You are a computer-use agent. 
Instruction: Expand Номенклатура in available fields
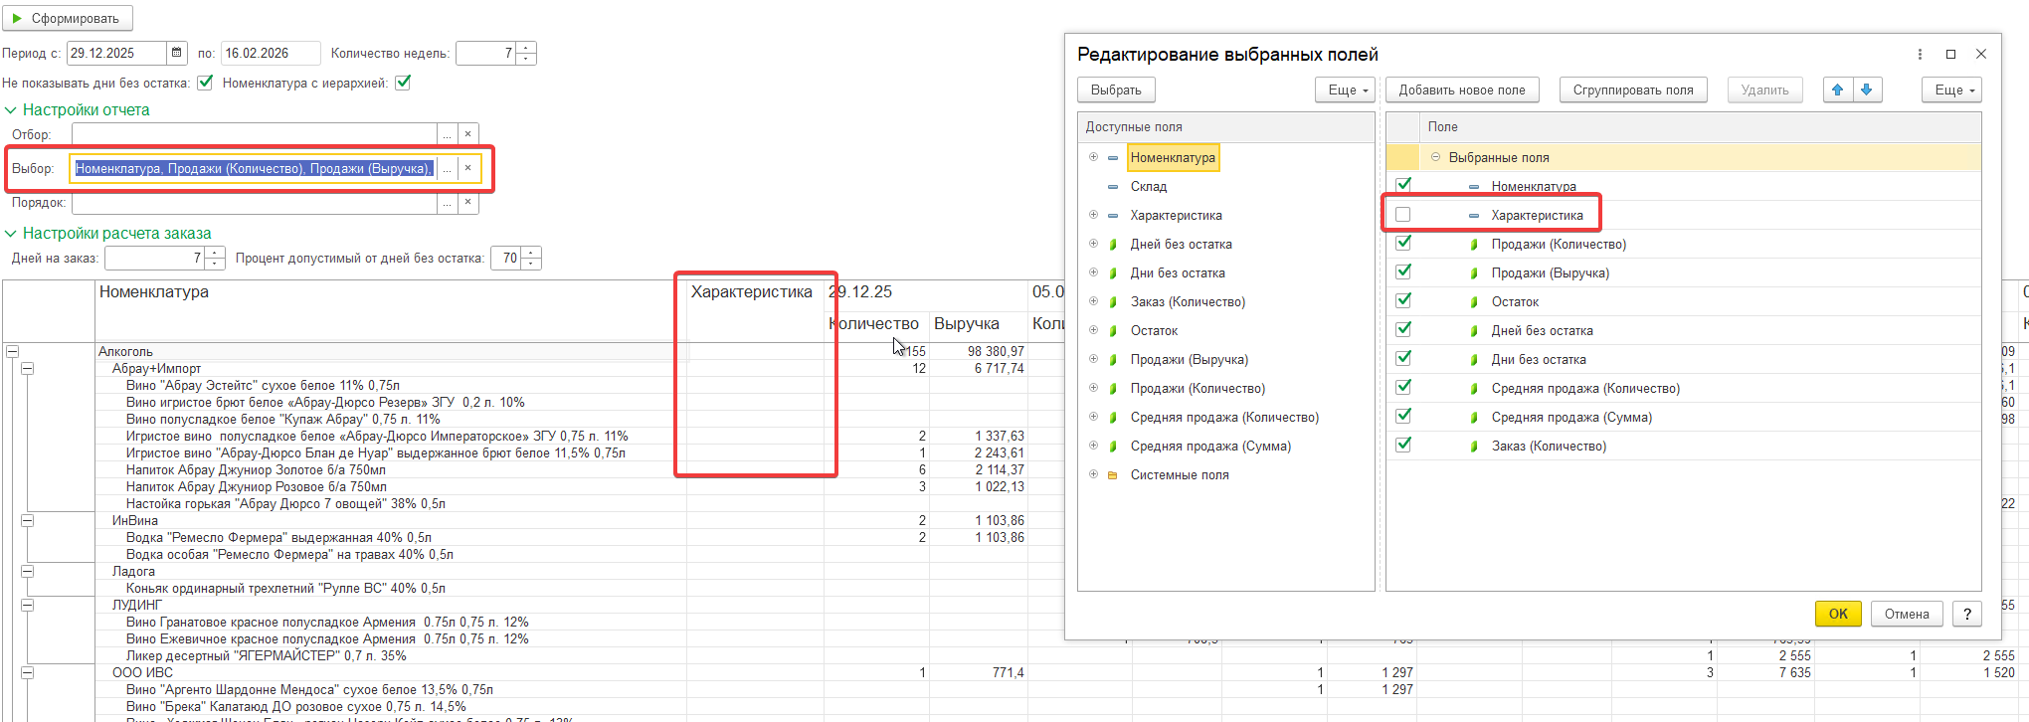click(x=1093, y=157)
